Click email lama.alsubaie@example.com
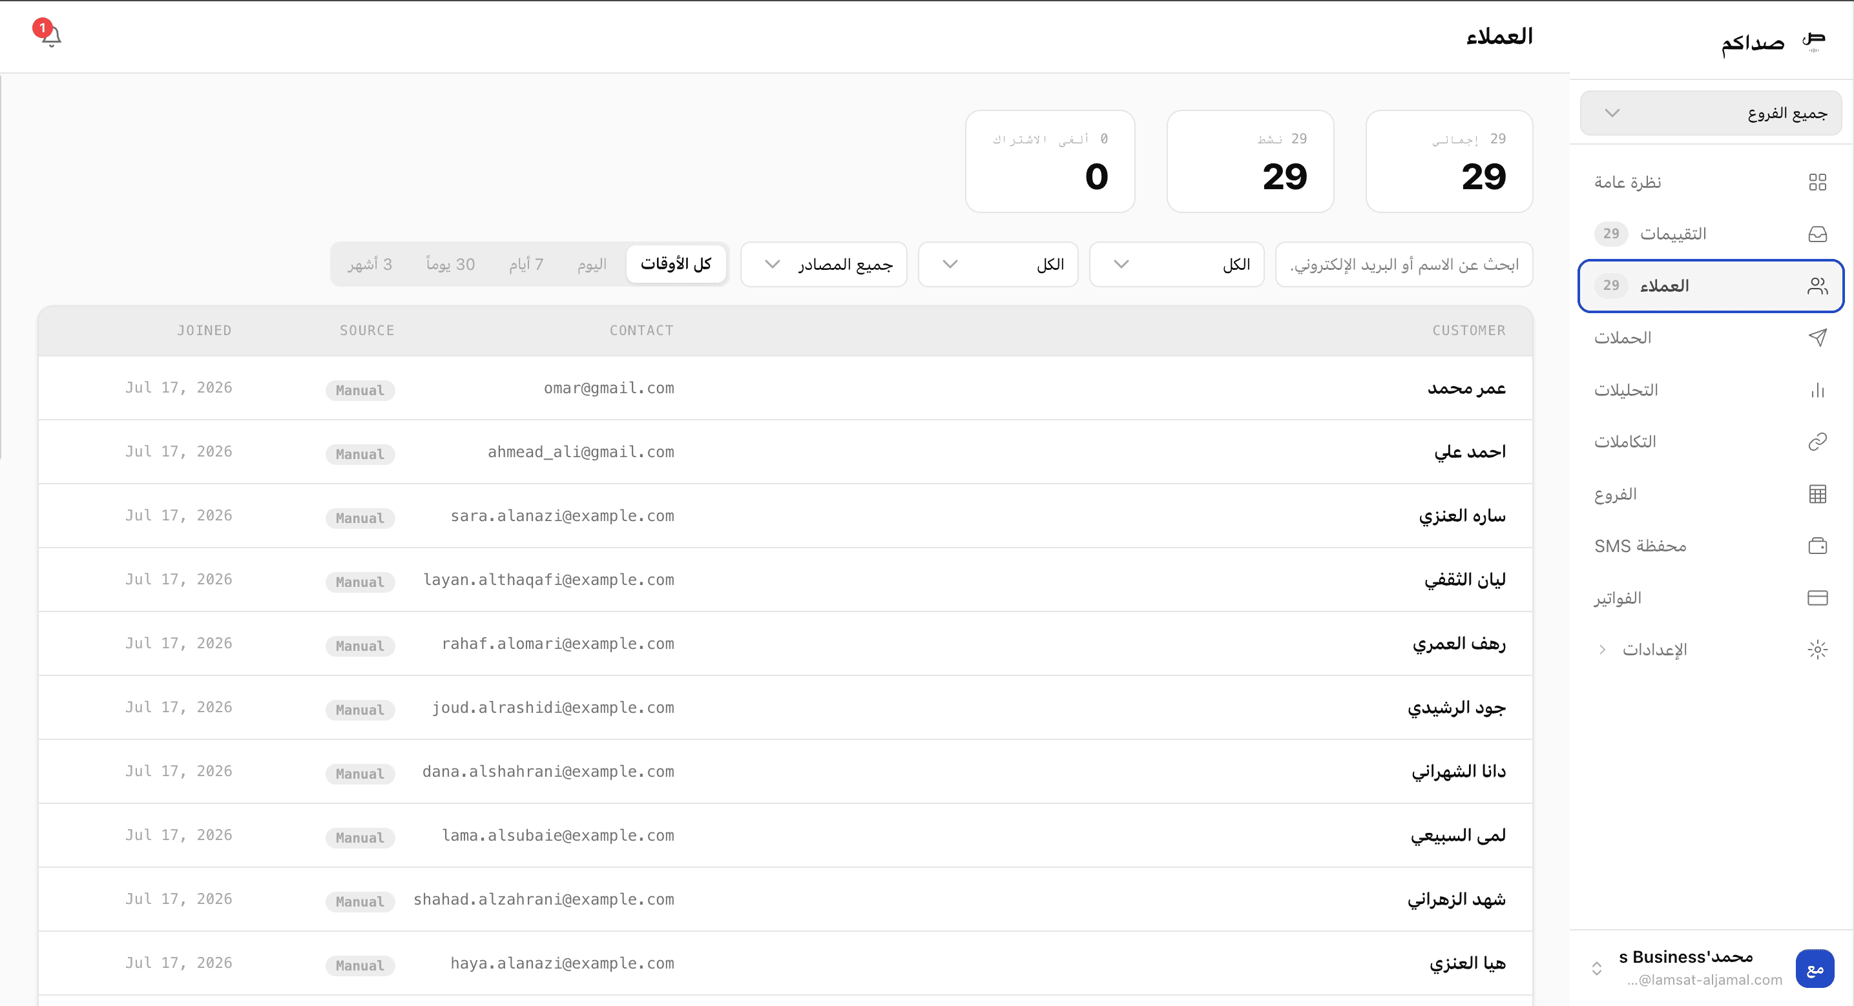Screen dimensions: 1854x1006 557,836
